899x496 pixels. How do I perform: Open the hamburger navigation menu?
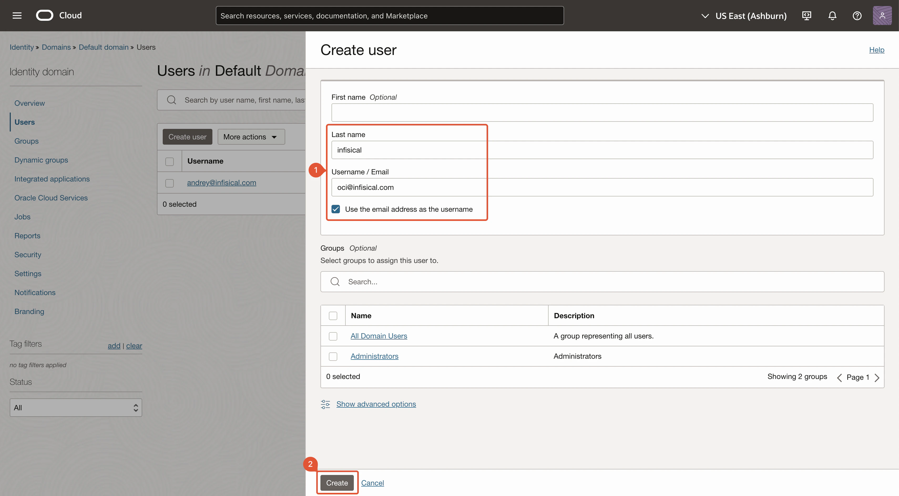pyautogui.click(x=17, y=15)
